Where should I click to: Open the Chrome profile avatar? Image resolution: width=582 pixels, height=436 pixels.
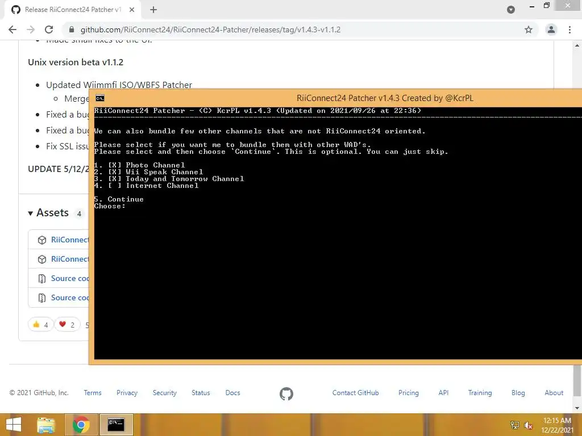pyautogui.click(x=551, y=30)
